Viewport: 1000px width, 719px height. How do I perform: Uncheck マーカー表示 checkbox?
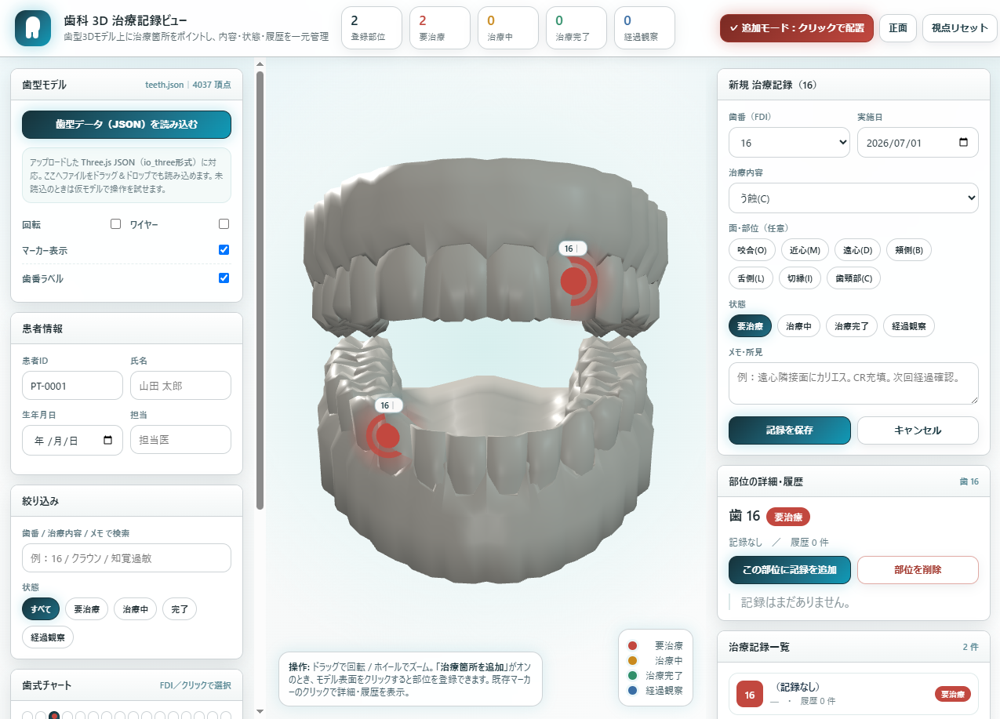point(224,250)
